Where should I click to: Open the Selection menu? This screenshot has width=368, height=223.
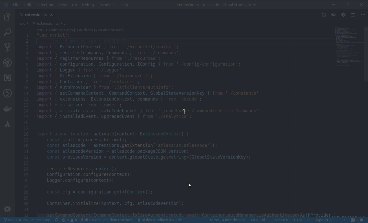click(44, 5)
